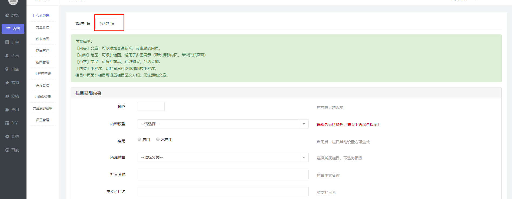Screen dimensions: 512x199
Task: Click the 英文栏目名 input field
Action: tap(223, 192)
